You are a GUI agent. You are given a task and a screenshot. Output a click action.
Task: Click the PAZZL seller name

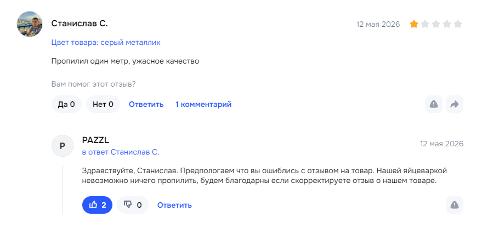pyautogui.click(x=95, y=140)
